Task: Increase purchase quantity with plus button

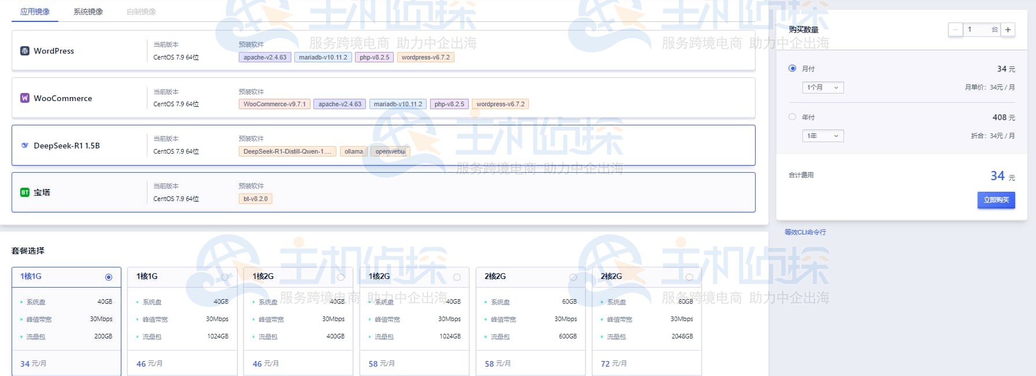Action: click(x=1008, y=29)
